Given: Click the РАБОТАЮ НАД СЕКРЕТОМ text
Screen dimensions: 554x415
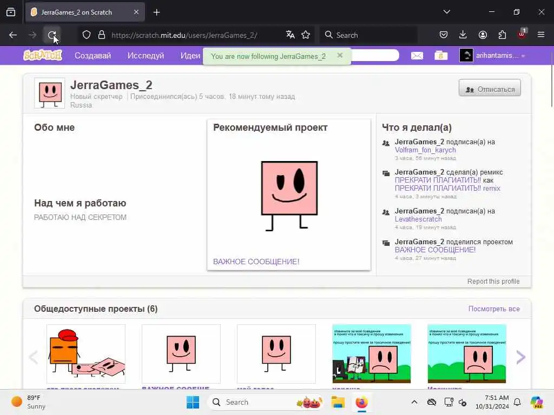Looking at the screenshot, I should (x=80, y=217).
